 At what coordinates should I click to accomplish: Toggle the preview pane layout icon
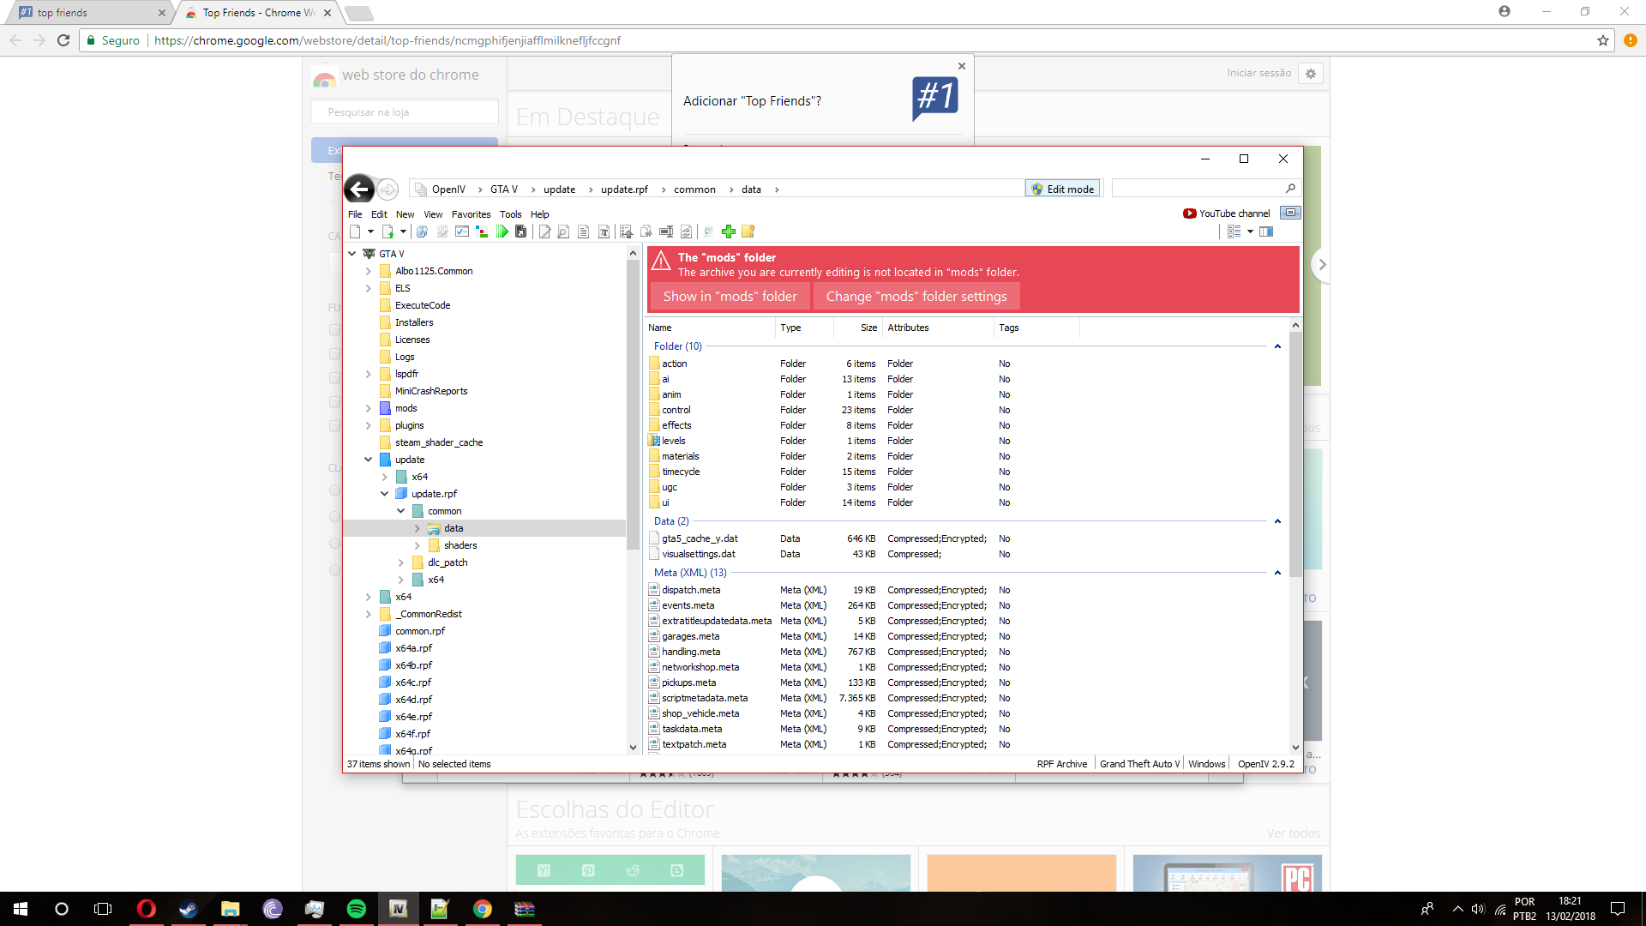tap(1266, 231)
